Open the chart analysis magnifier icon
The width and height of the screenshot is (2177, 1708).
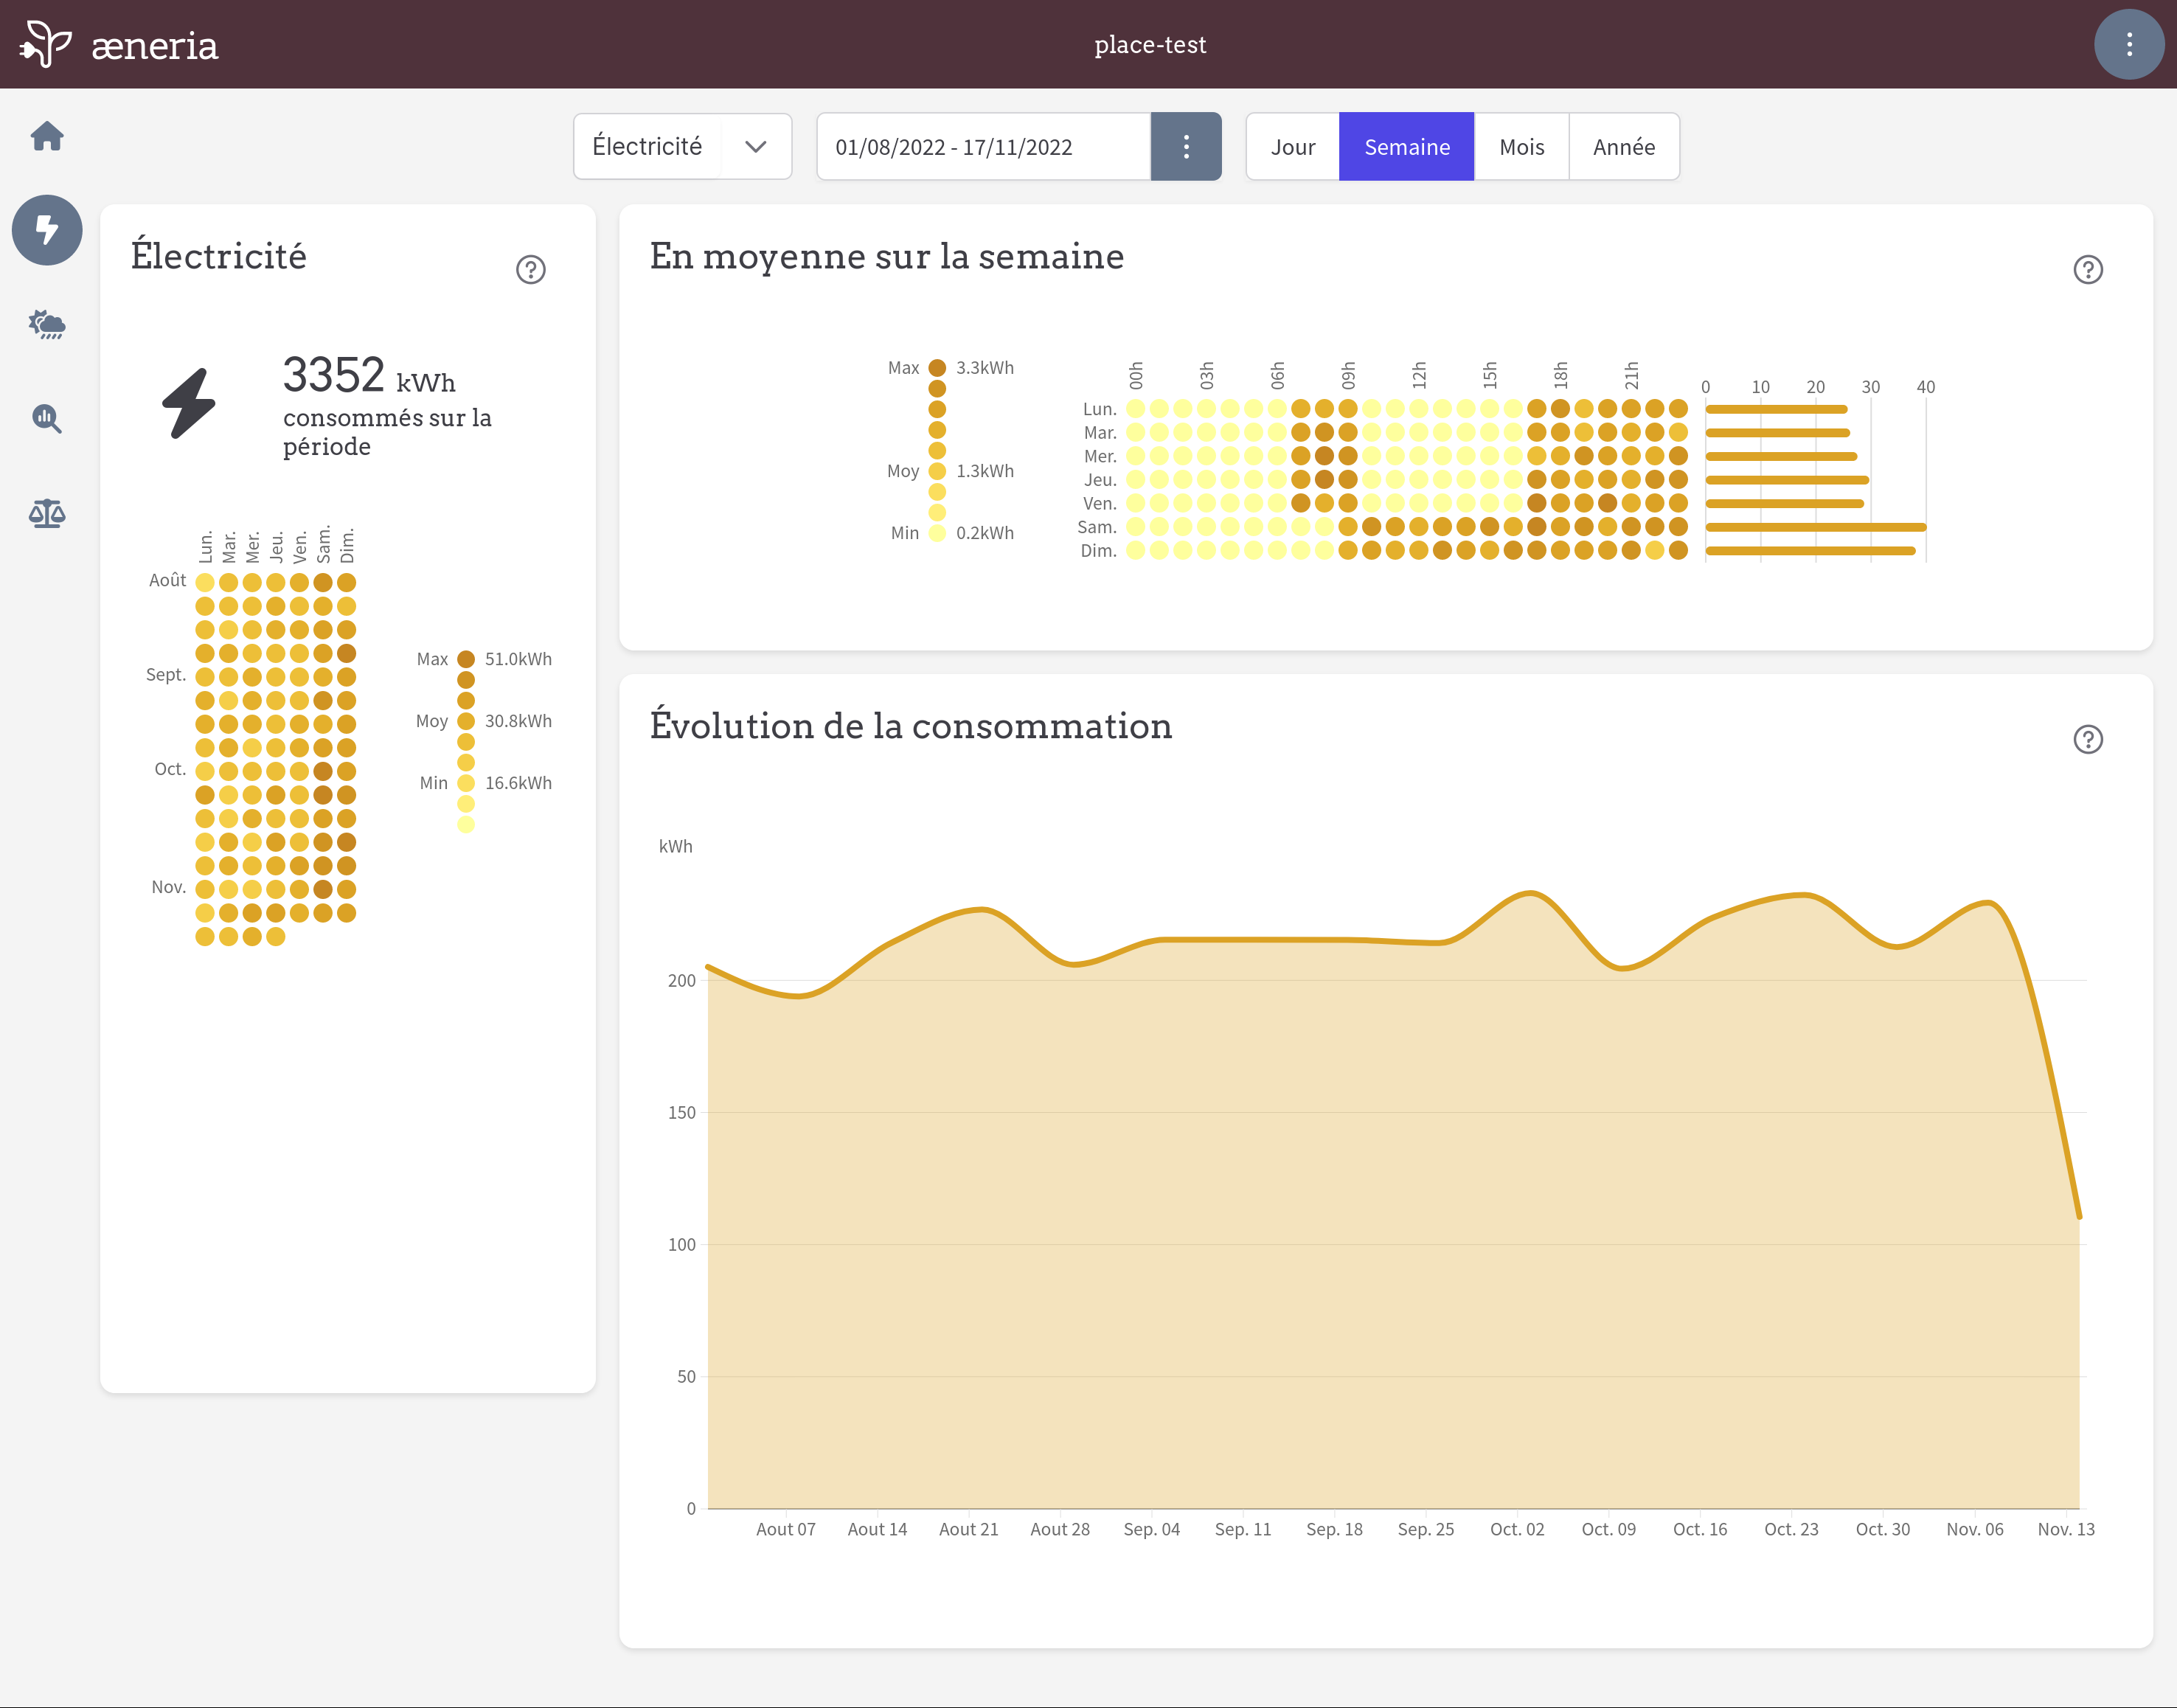47,418
